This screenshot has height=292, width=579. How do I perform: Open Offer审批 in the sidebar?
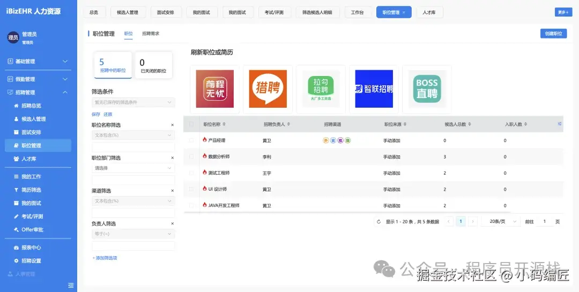[x=38, y=230]
